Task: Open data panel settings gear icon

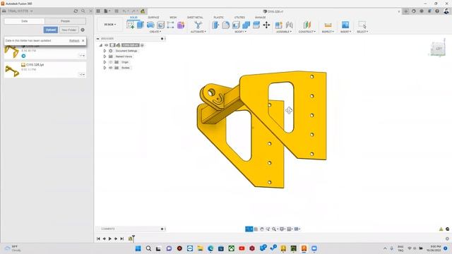Action: point(83,30)
